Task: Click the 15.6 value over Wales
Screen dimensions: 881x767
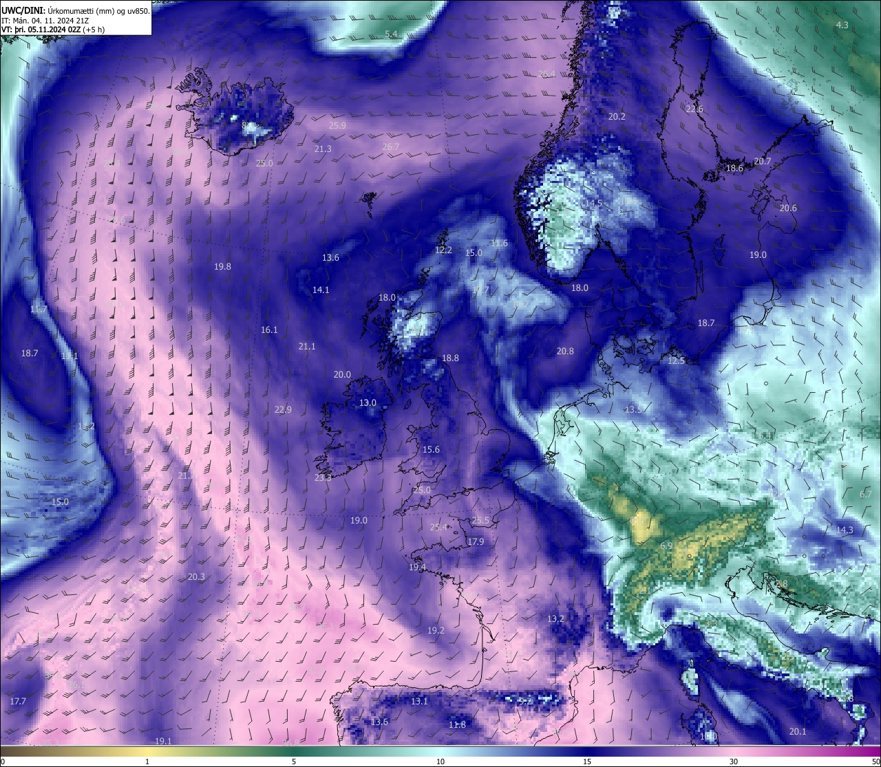Action: 431,450
